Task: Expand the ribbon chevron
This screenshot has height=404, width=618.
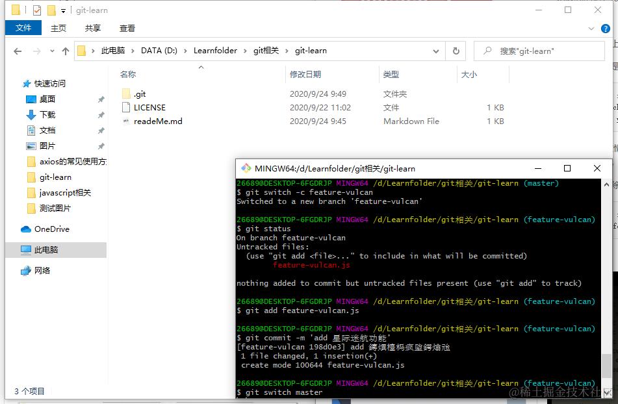Action: 591,29
